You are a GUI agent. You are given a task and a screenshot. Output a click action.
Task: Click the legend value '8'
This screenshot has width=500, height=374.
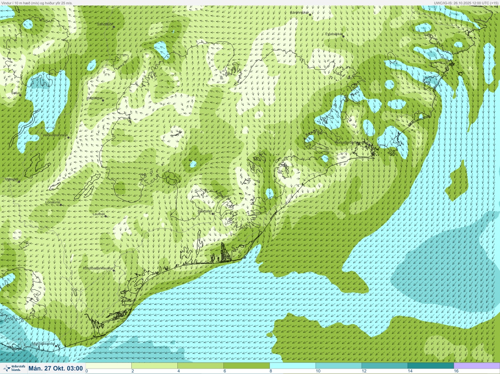pyautogui.click(x=271, y=371)
